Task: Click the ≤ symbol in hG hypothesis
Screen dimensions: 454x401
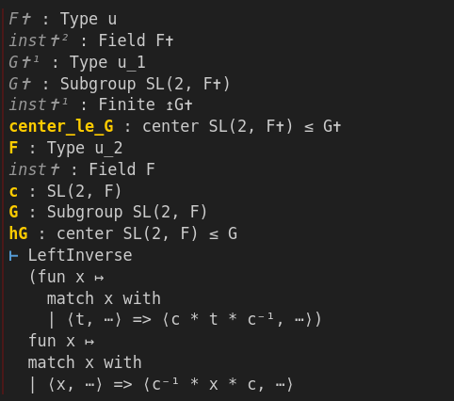Action: coord(214,234)
